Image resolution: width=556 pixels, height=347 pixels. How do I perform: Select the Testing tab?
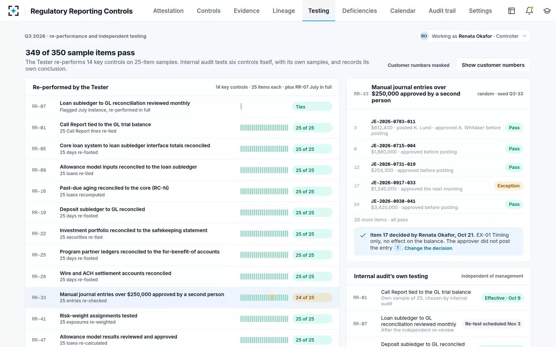point(319,11)
